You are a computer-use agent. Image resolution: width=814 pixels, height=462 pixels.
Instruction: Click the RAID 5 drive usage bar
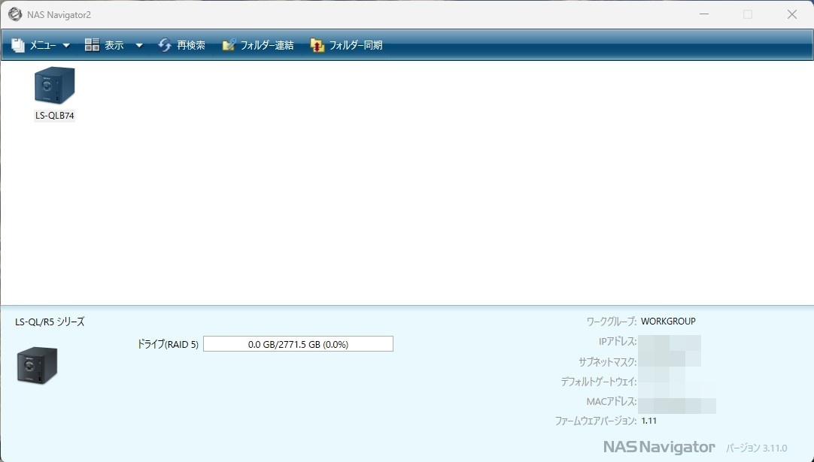coord(298,344)
